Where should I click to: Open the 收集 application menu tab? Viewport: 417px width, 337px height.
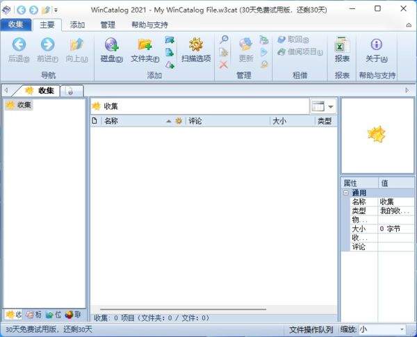pyautogui.click(x=16, y=24)
